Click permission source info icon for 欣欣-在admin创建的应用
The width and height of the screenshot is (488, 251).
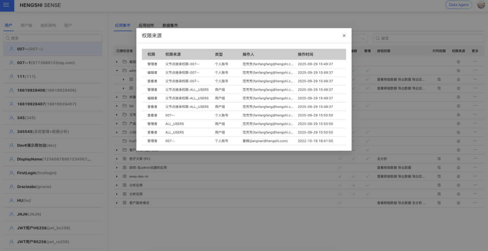[x=458, y=167]
